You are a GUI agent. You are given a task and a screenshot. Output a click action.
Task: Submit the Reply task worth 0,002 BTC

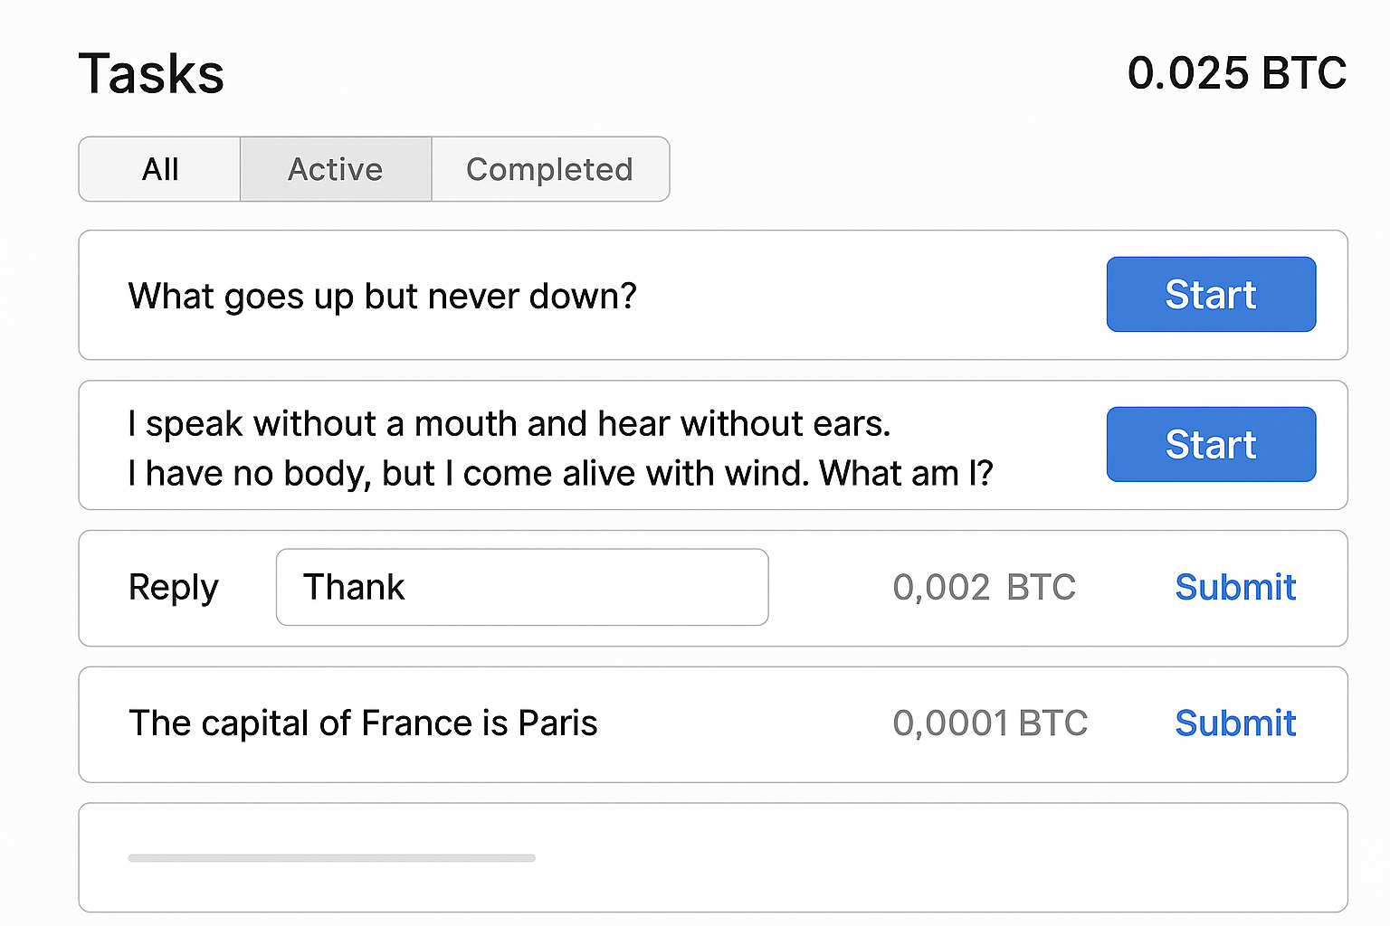pos(1235,587)
